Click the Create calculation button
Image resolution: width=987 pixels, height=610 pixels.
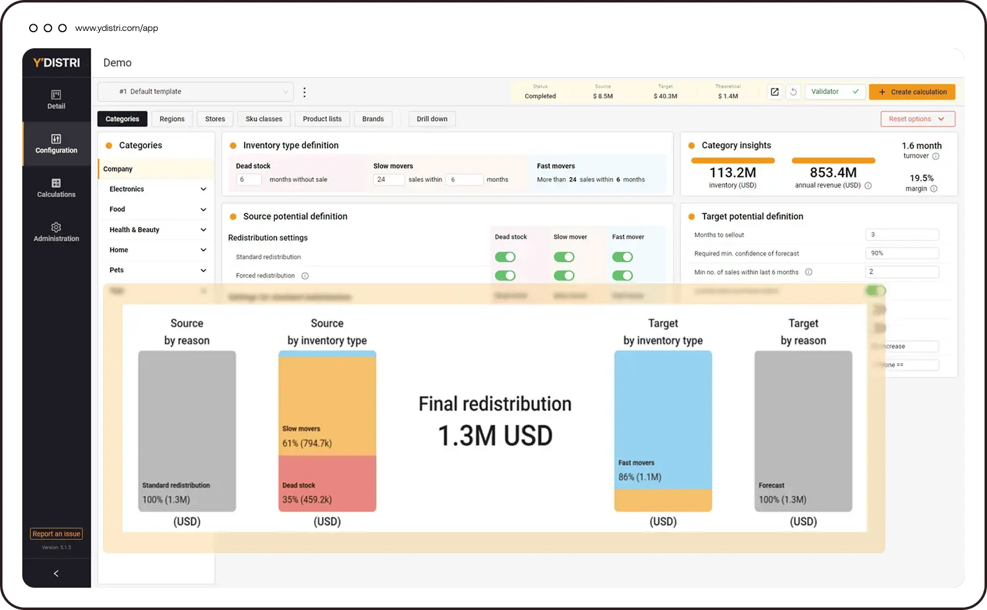912,92
